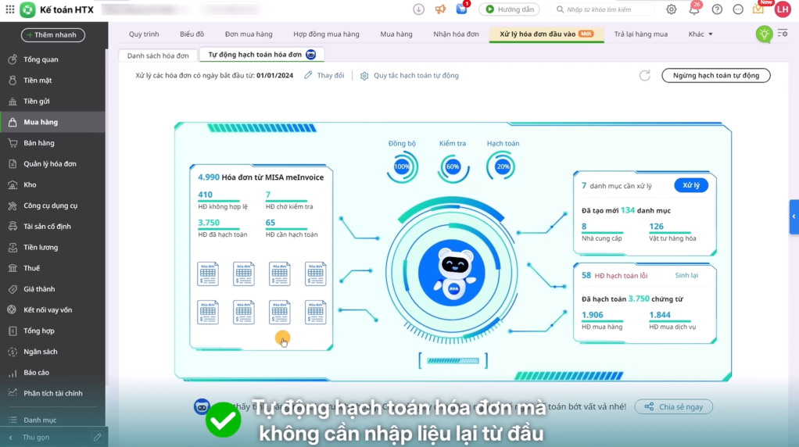
Task: Open Giá thành in sidebar
Action: click(x=53, y=289)
